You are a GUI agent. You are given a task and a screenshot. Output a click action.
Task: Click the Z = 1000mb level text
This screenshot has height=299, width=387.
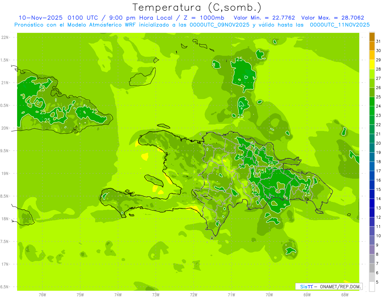click(203, 18)
